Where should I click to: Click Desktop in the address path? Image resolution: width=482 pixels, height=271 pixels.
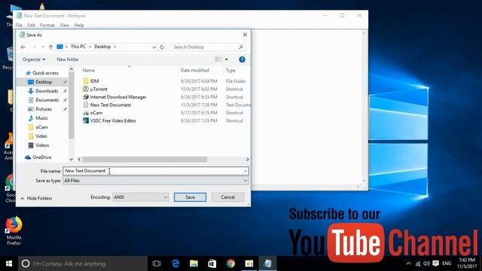pyautogui.click(x=102, y=47)
